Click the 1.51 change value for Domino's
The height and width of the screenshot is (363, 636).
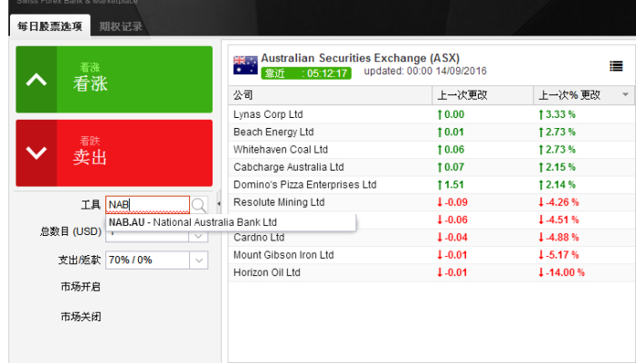pyautogui.click(x=451, y=185)
